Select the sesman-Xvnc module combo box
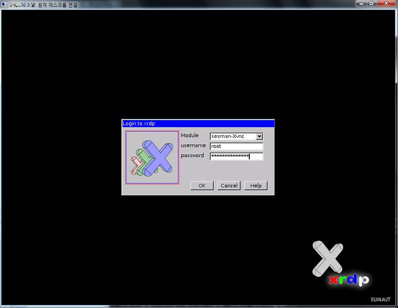Image resolution: width=398 pixels, height=308 pixels. point(237,137)
